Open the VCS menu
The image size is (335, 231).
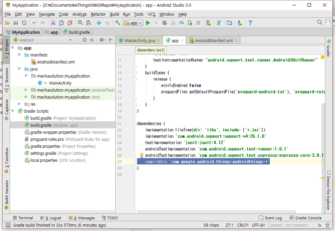[151, 14]
